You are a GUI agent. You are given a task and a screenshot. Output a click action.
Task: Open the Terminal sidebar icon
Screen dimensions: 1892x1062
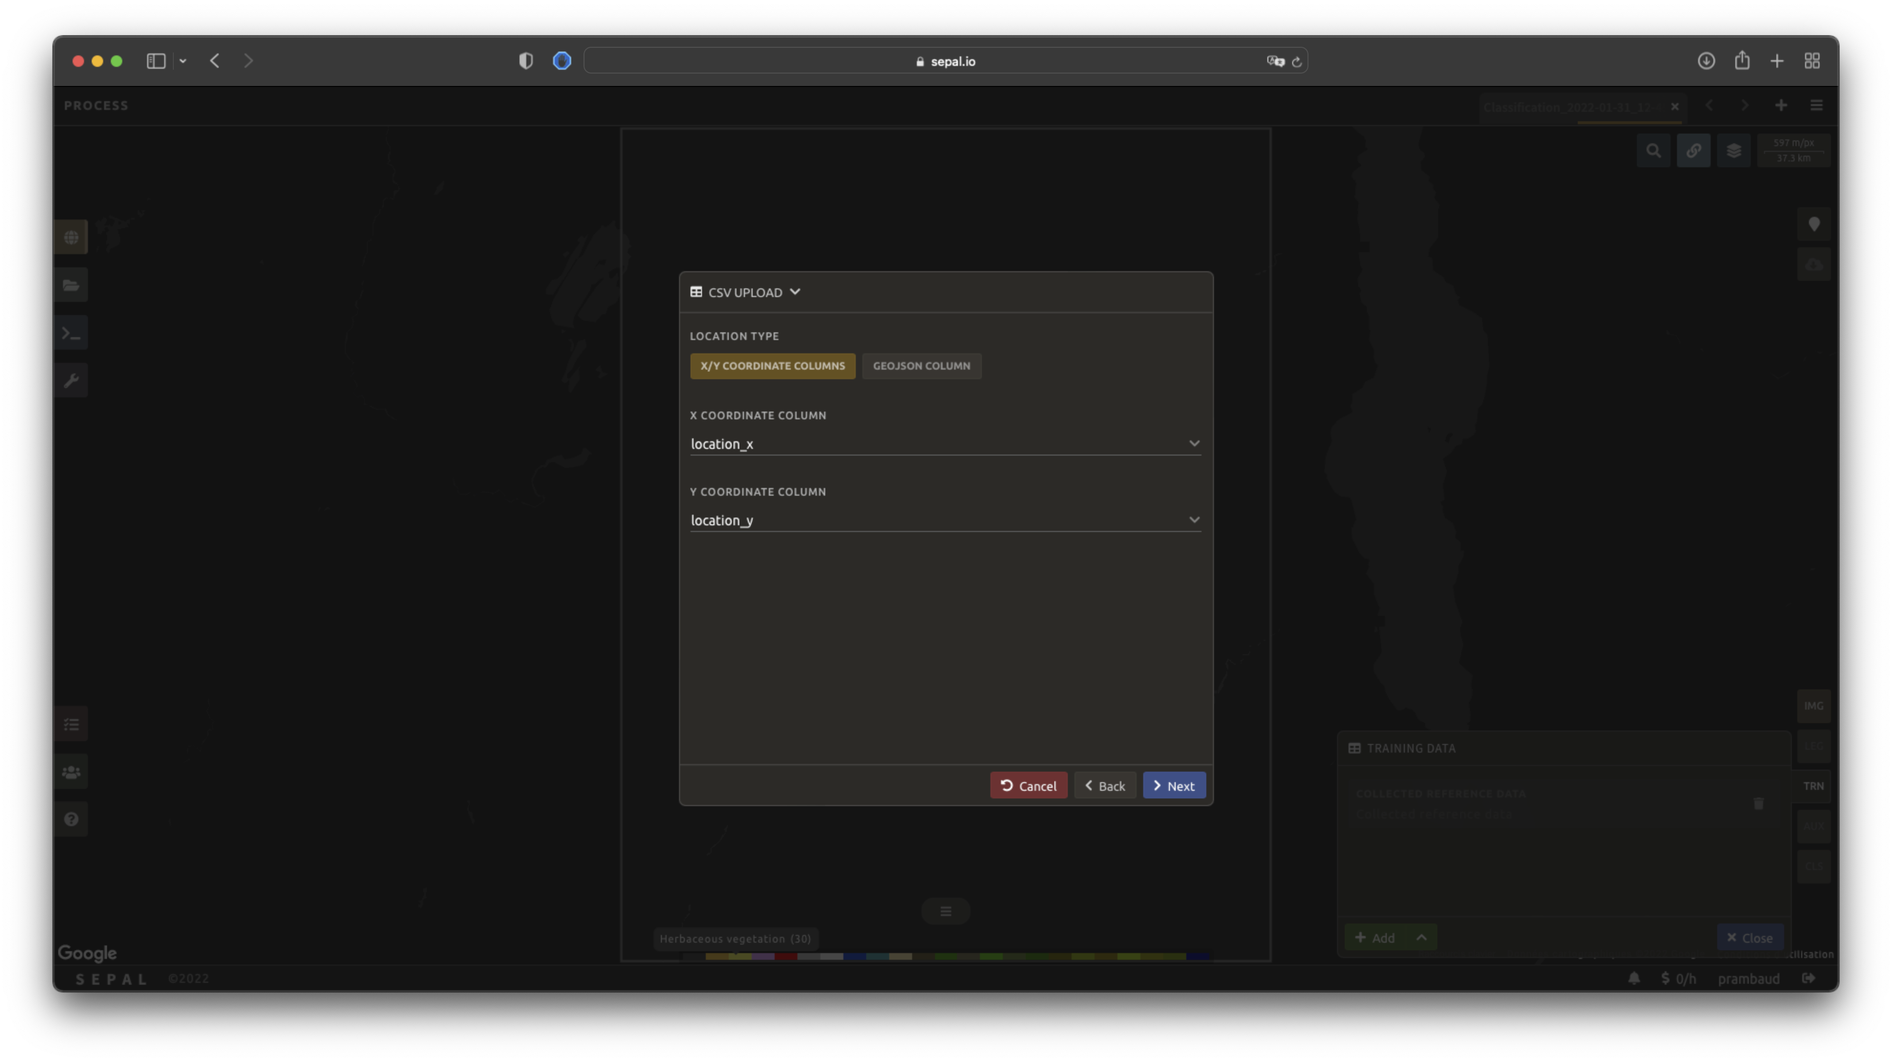[71, 333]
